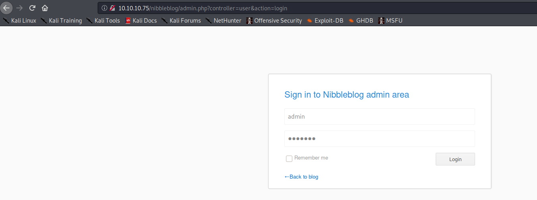This screenshot has height=200, width=537.
Task: Click the forward navigation arrow
Action: [19, 8]
